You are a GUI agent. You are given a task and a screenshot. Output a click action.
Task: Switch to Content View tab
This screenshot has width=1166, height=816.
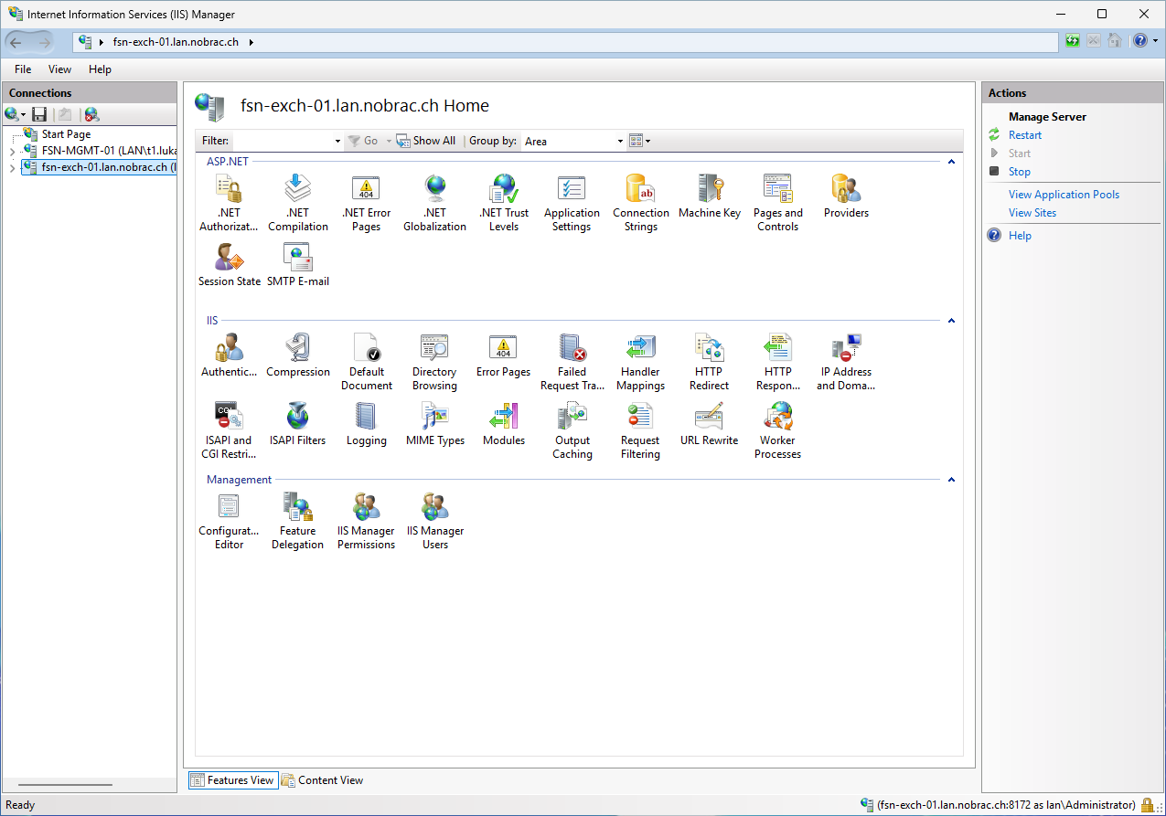click(x=322, y=780)
